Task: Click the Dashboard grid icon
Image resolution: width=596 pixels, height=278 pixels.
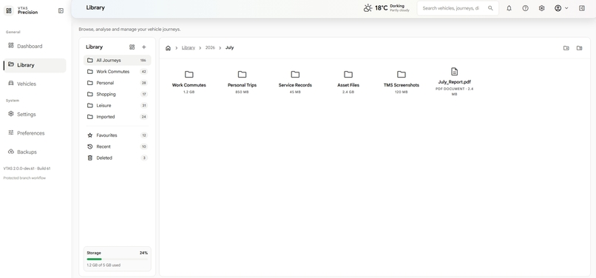Action: coord(10,46)
